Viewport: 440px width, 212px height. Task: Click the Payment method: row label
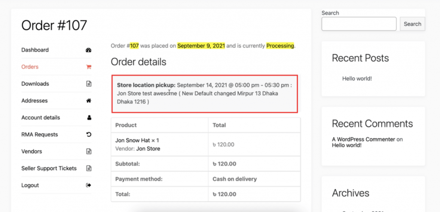pyautogui.click(x=139, y=179)
